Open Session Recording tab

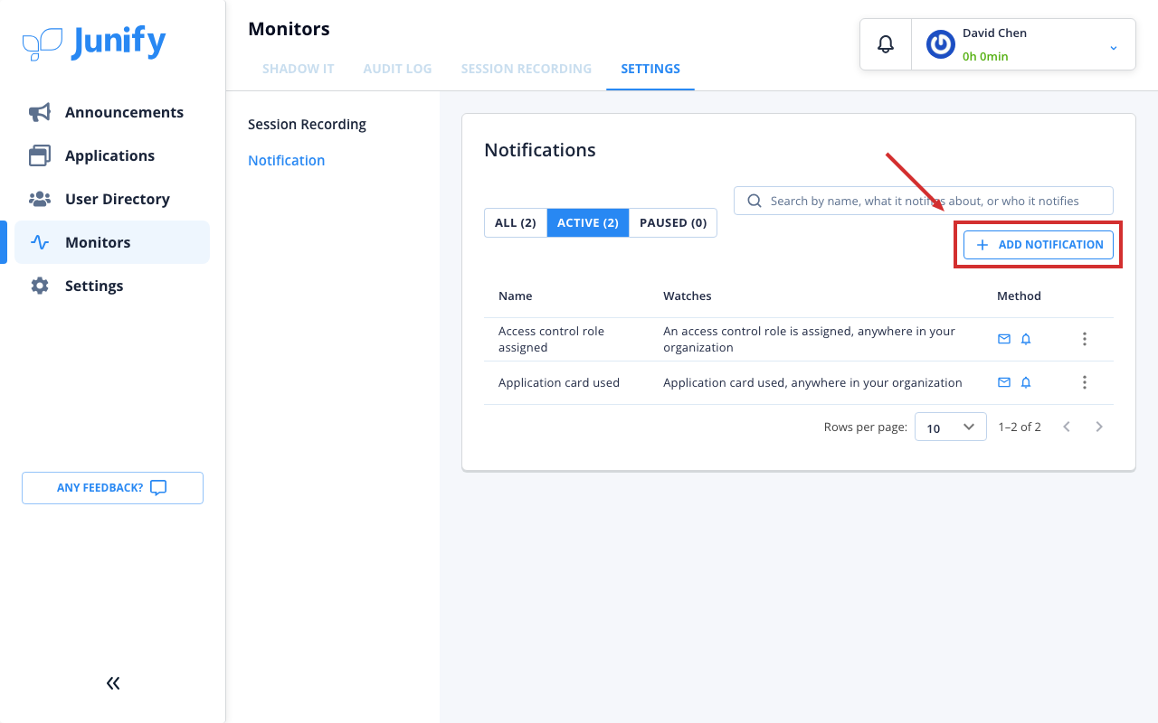(x=527, y=69)
